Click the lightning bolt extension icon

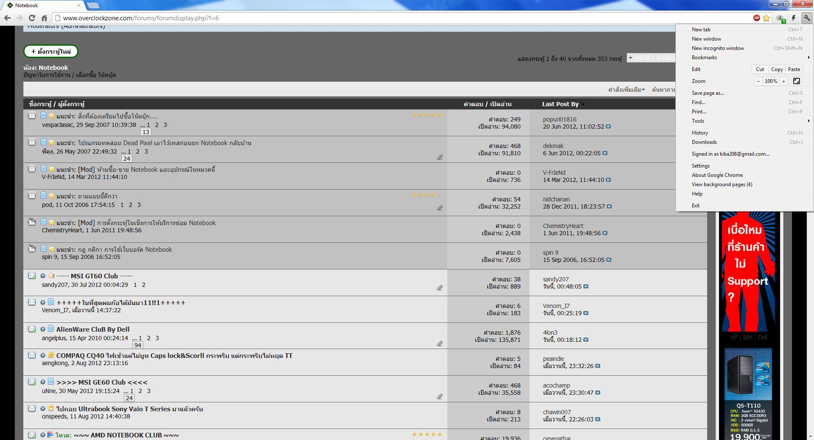coord(793,18)
